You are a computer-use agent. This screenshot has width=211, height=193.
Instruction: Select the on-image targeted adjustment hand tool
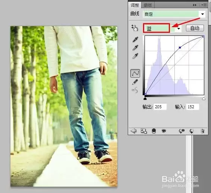click(x=135, y=28)
